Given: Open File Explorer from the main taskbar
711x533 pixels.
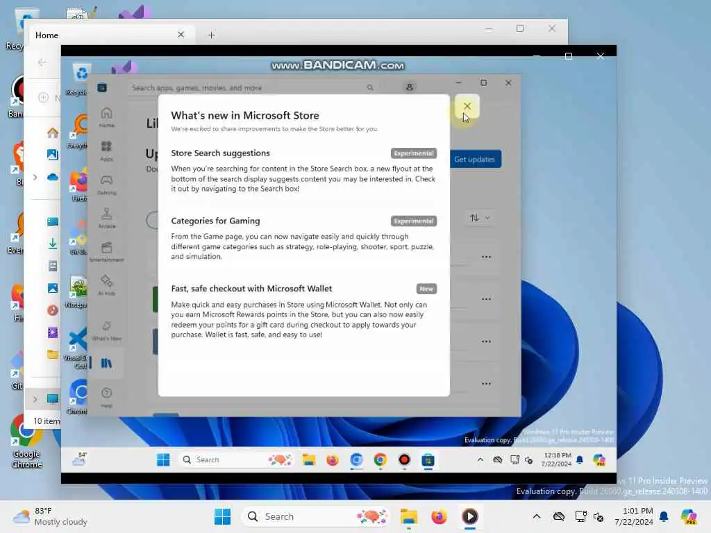Looking at the screenshot, I should point(409,516).
